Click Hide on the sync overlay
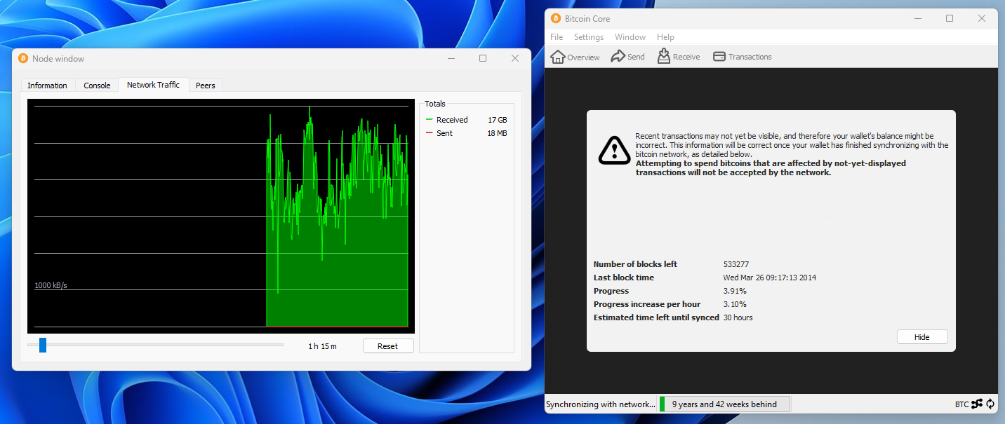The image size is (1005, 424). pyautogui.click(x=921, y=337)
